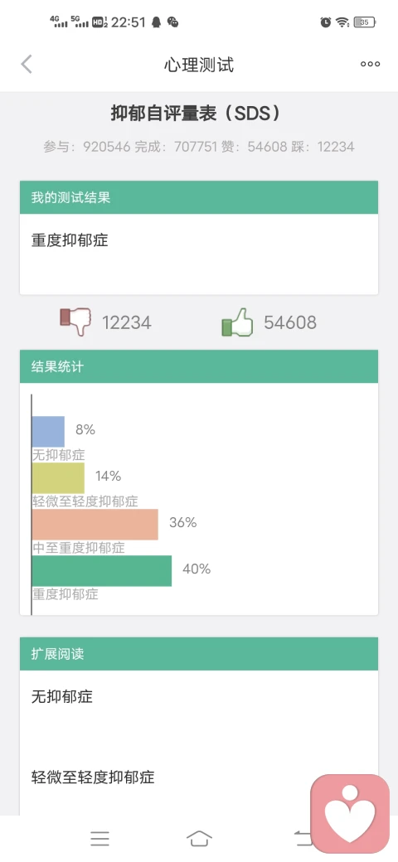This screenshot has height=862, width=398.
Task: Tap the recent apps menu navigation icon
Action: (x=100, y=838)
